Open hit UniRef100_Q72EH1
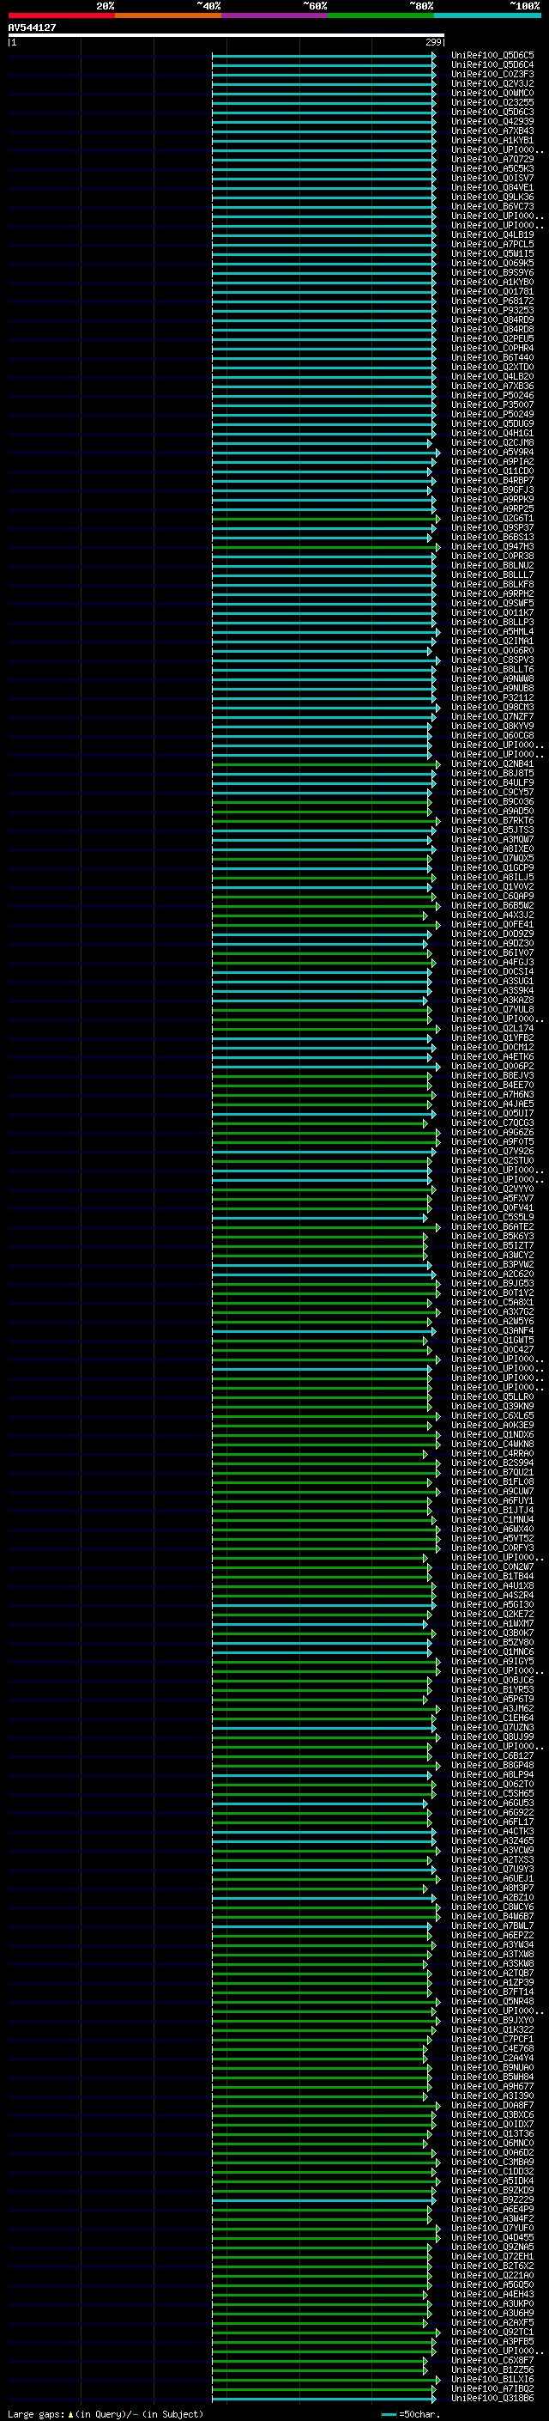This screenshot has height=2421, width=549. 492,2255
